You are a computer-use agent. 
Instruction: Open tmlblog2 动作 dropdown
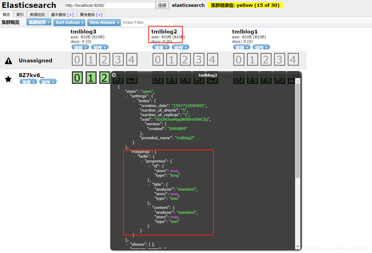180,47
